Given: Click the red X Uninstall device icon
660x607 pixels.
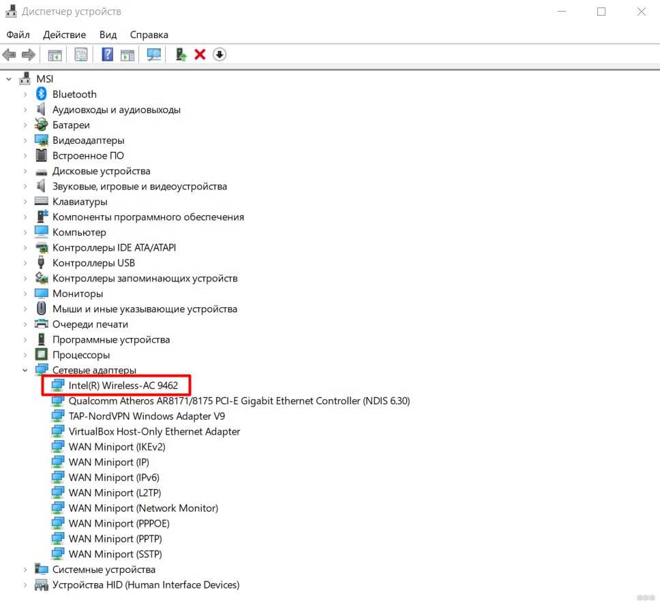Looking at the screenshot, I should point(200,55).
